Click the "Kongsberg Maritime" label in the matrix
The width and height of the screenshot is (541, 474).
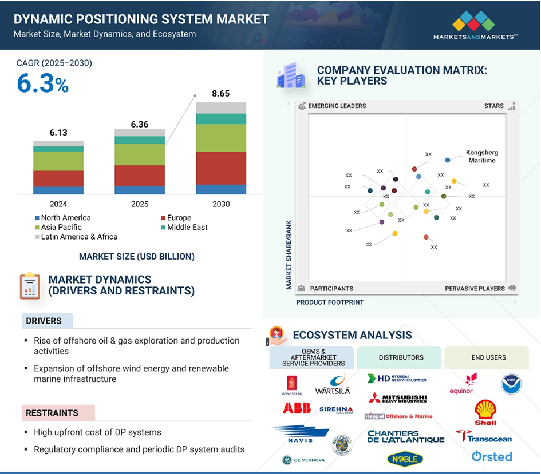(x=482, y=157)
